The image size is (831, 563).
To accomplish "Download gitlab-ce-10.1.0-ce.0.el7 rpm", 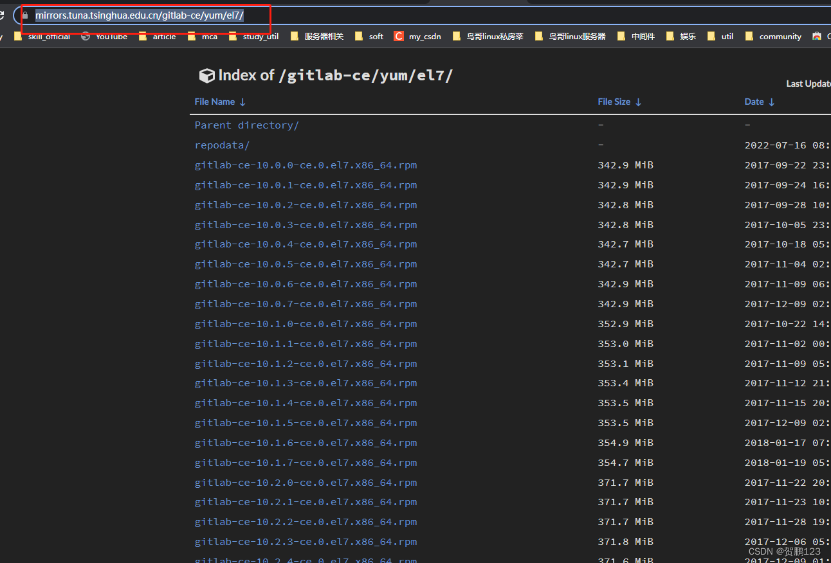I will [x=306, y=324].
